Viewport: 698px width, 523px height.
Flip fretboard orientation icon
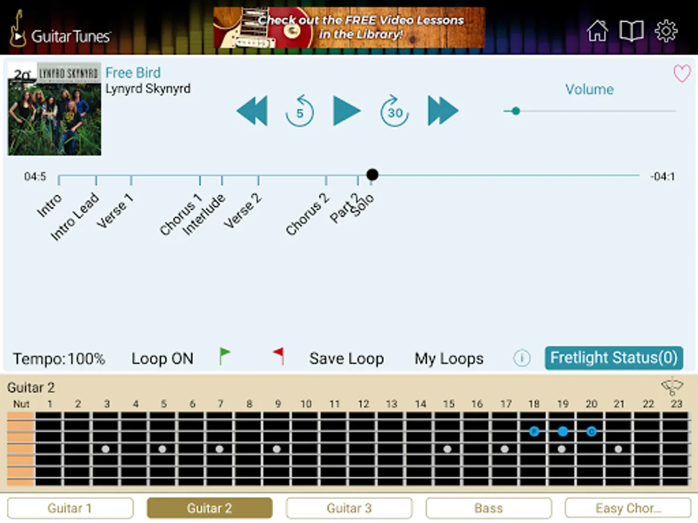(x=672, y=387)
